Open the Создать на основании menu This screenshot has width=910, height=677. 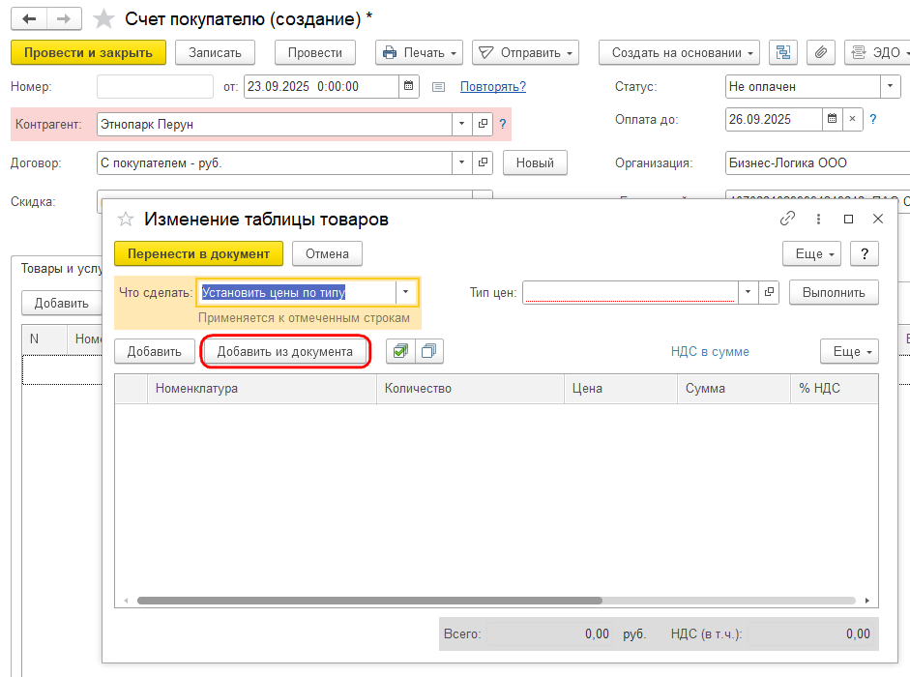tap(679, 53)
